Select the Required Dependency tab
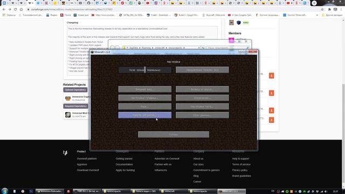 (75, 106)
